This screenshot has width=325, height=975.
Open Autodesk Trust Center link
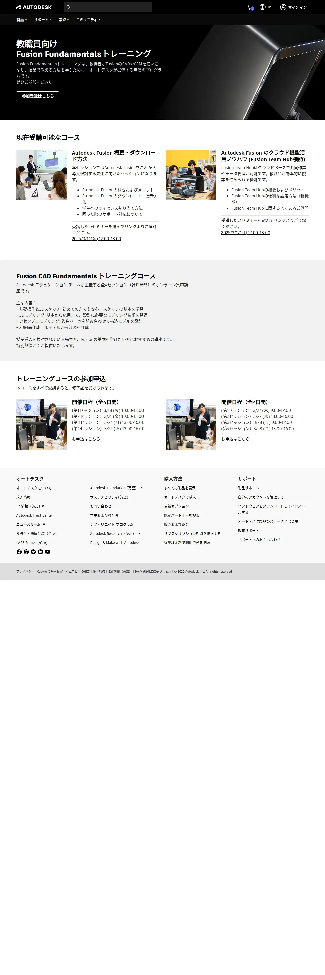coord(35,516)
